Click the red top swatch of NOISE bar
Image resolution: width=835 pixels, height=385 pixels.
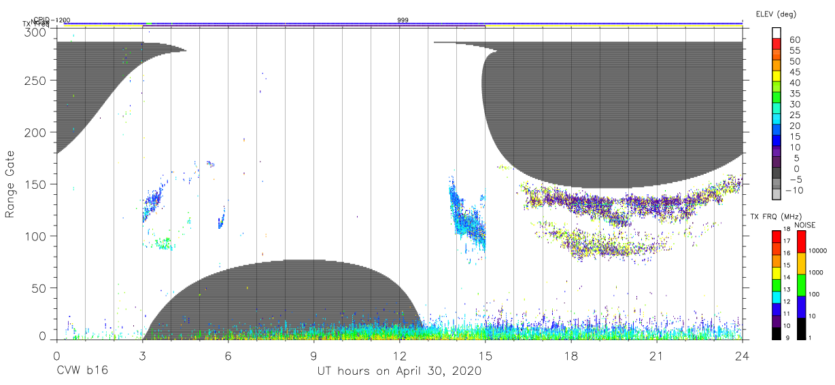click(x=802, y=242)
